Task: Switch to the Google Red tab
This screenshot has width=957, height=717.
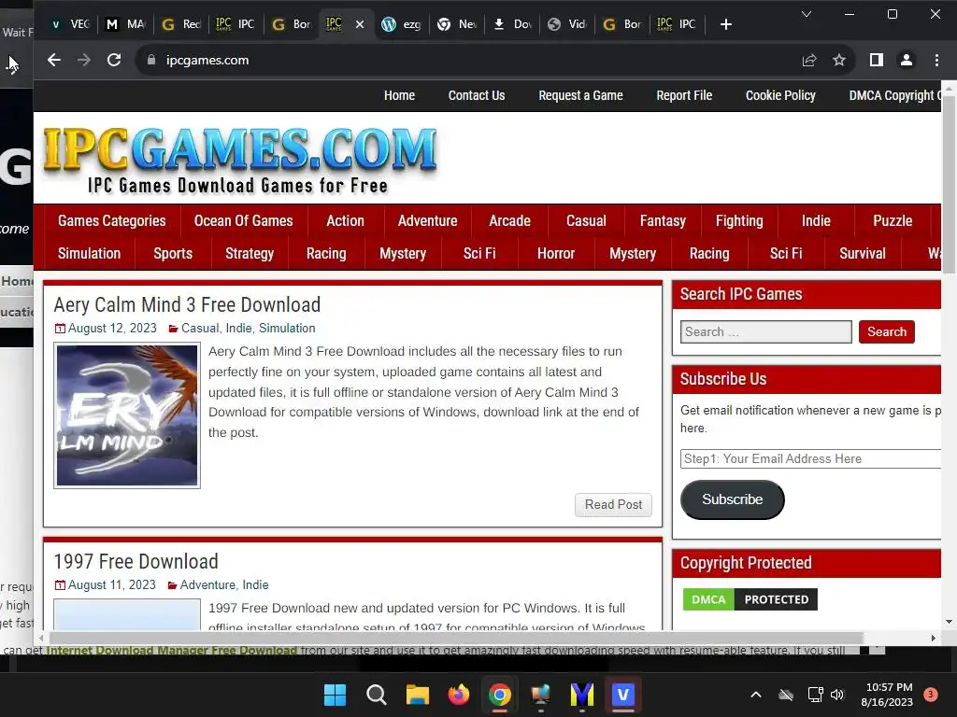Action: (x=182, y=24)
